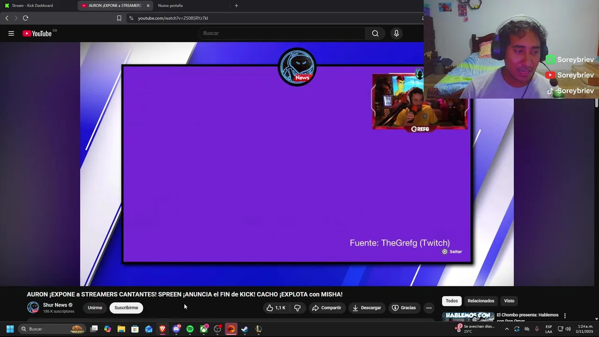Image resolution: width=599 pixels, height=337 pixels.
Task: Switch ESP LAA keyboard language
Action: 548,329
